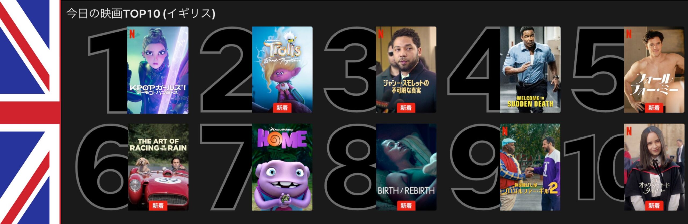
Task: Click the Netflix N logo on My Oxford Diary poster
Action: (629, 131)
